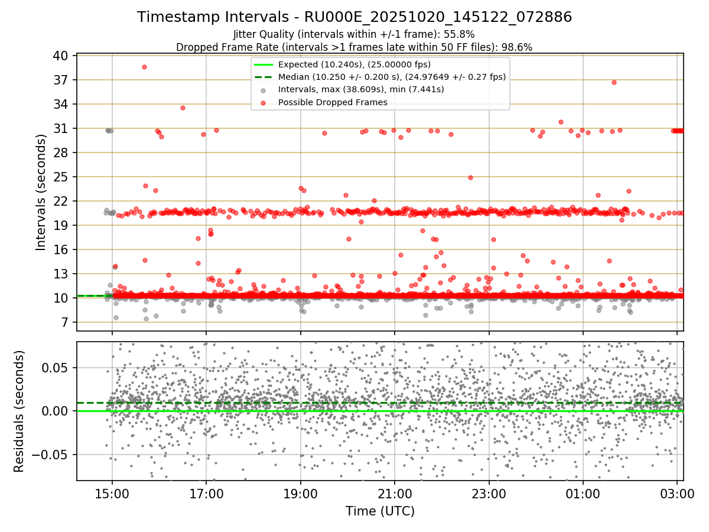Viewport: 709px width, 532px height.
Task: Click the highest red outlier point near 38.6 seconds
Action: pyautogui.click(x=144, y=67)
